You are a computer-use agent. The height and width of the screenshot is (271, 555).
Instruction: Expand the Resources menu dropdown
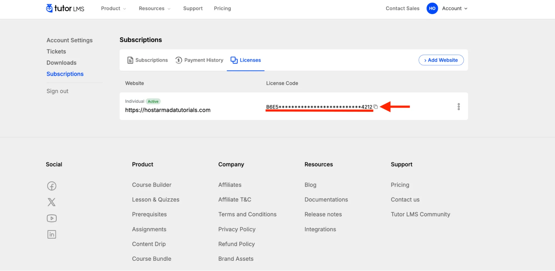(155, 8)
